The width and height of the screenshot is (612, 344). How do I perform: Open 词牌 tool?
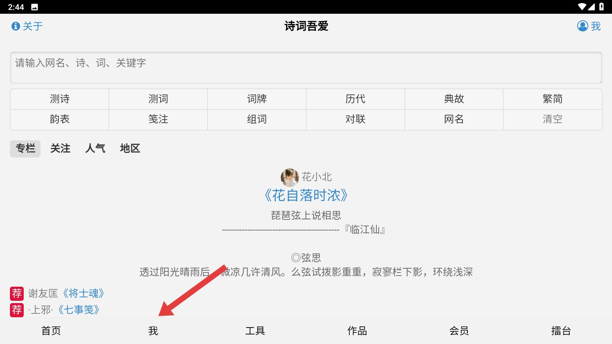point(257,99)
